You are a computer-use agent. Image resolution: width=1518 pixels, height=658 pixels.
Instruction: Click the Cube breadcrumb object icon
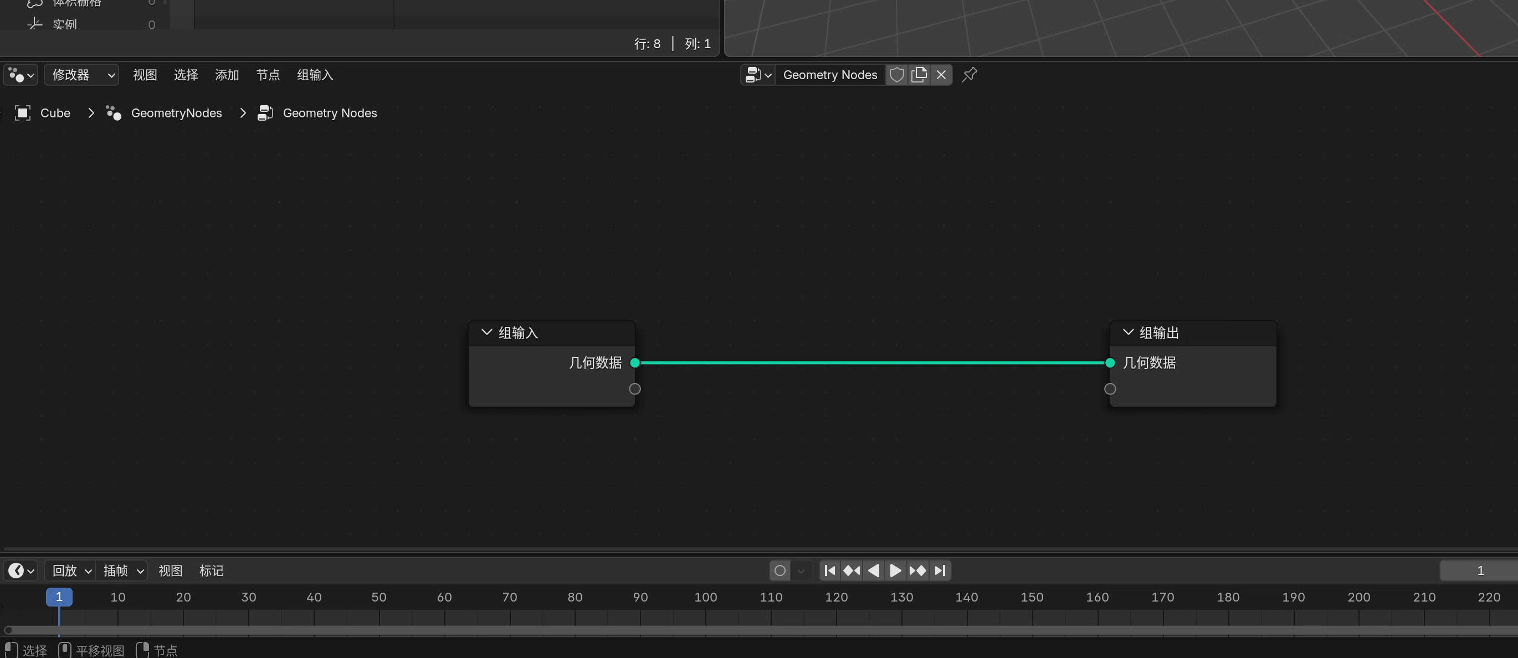coord(22,113)
